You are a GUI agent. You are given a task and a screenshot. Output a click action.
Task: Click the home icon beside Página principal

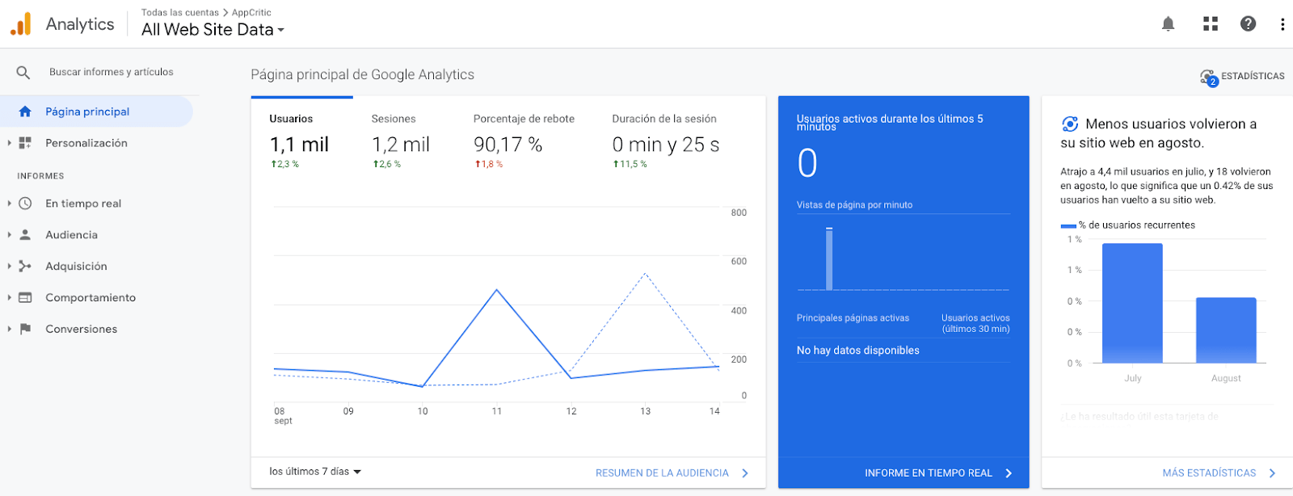(25, 111)
